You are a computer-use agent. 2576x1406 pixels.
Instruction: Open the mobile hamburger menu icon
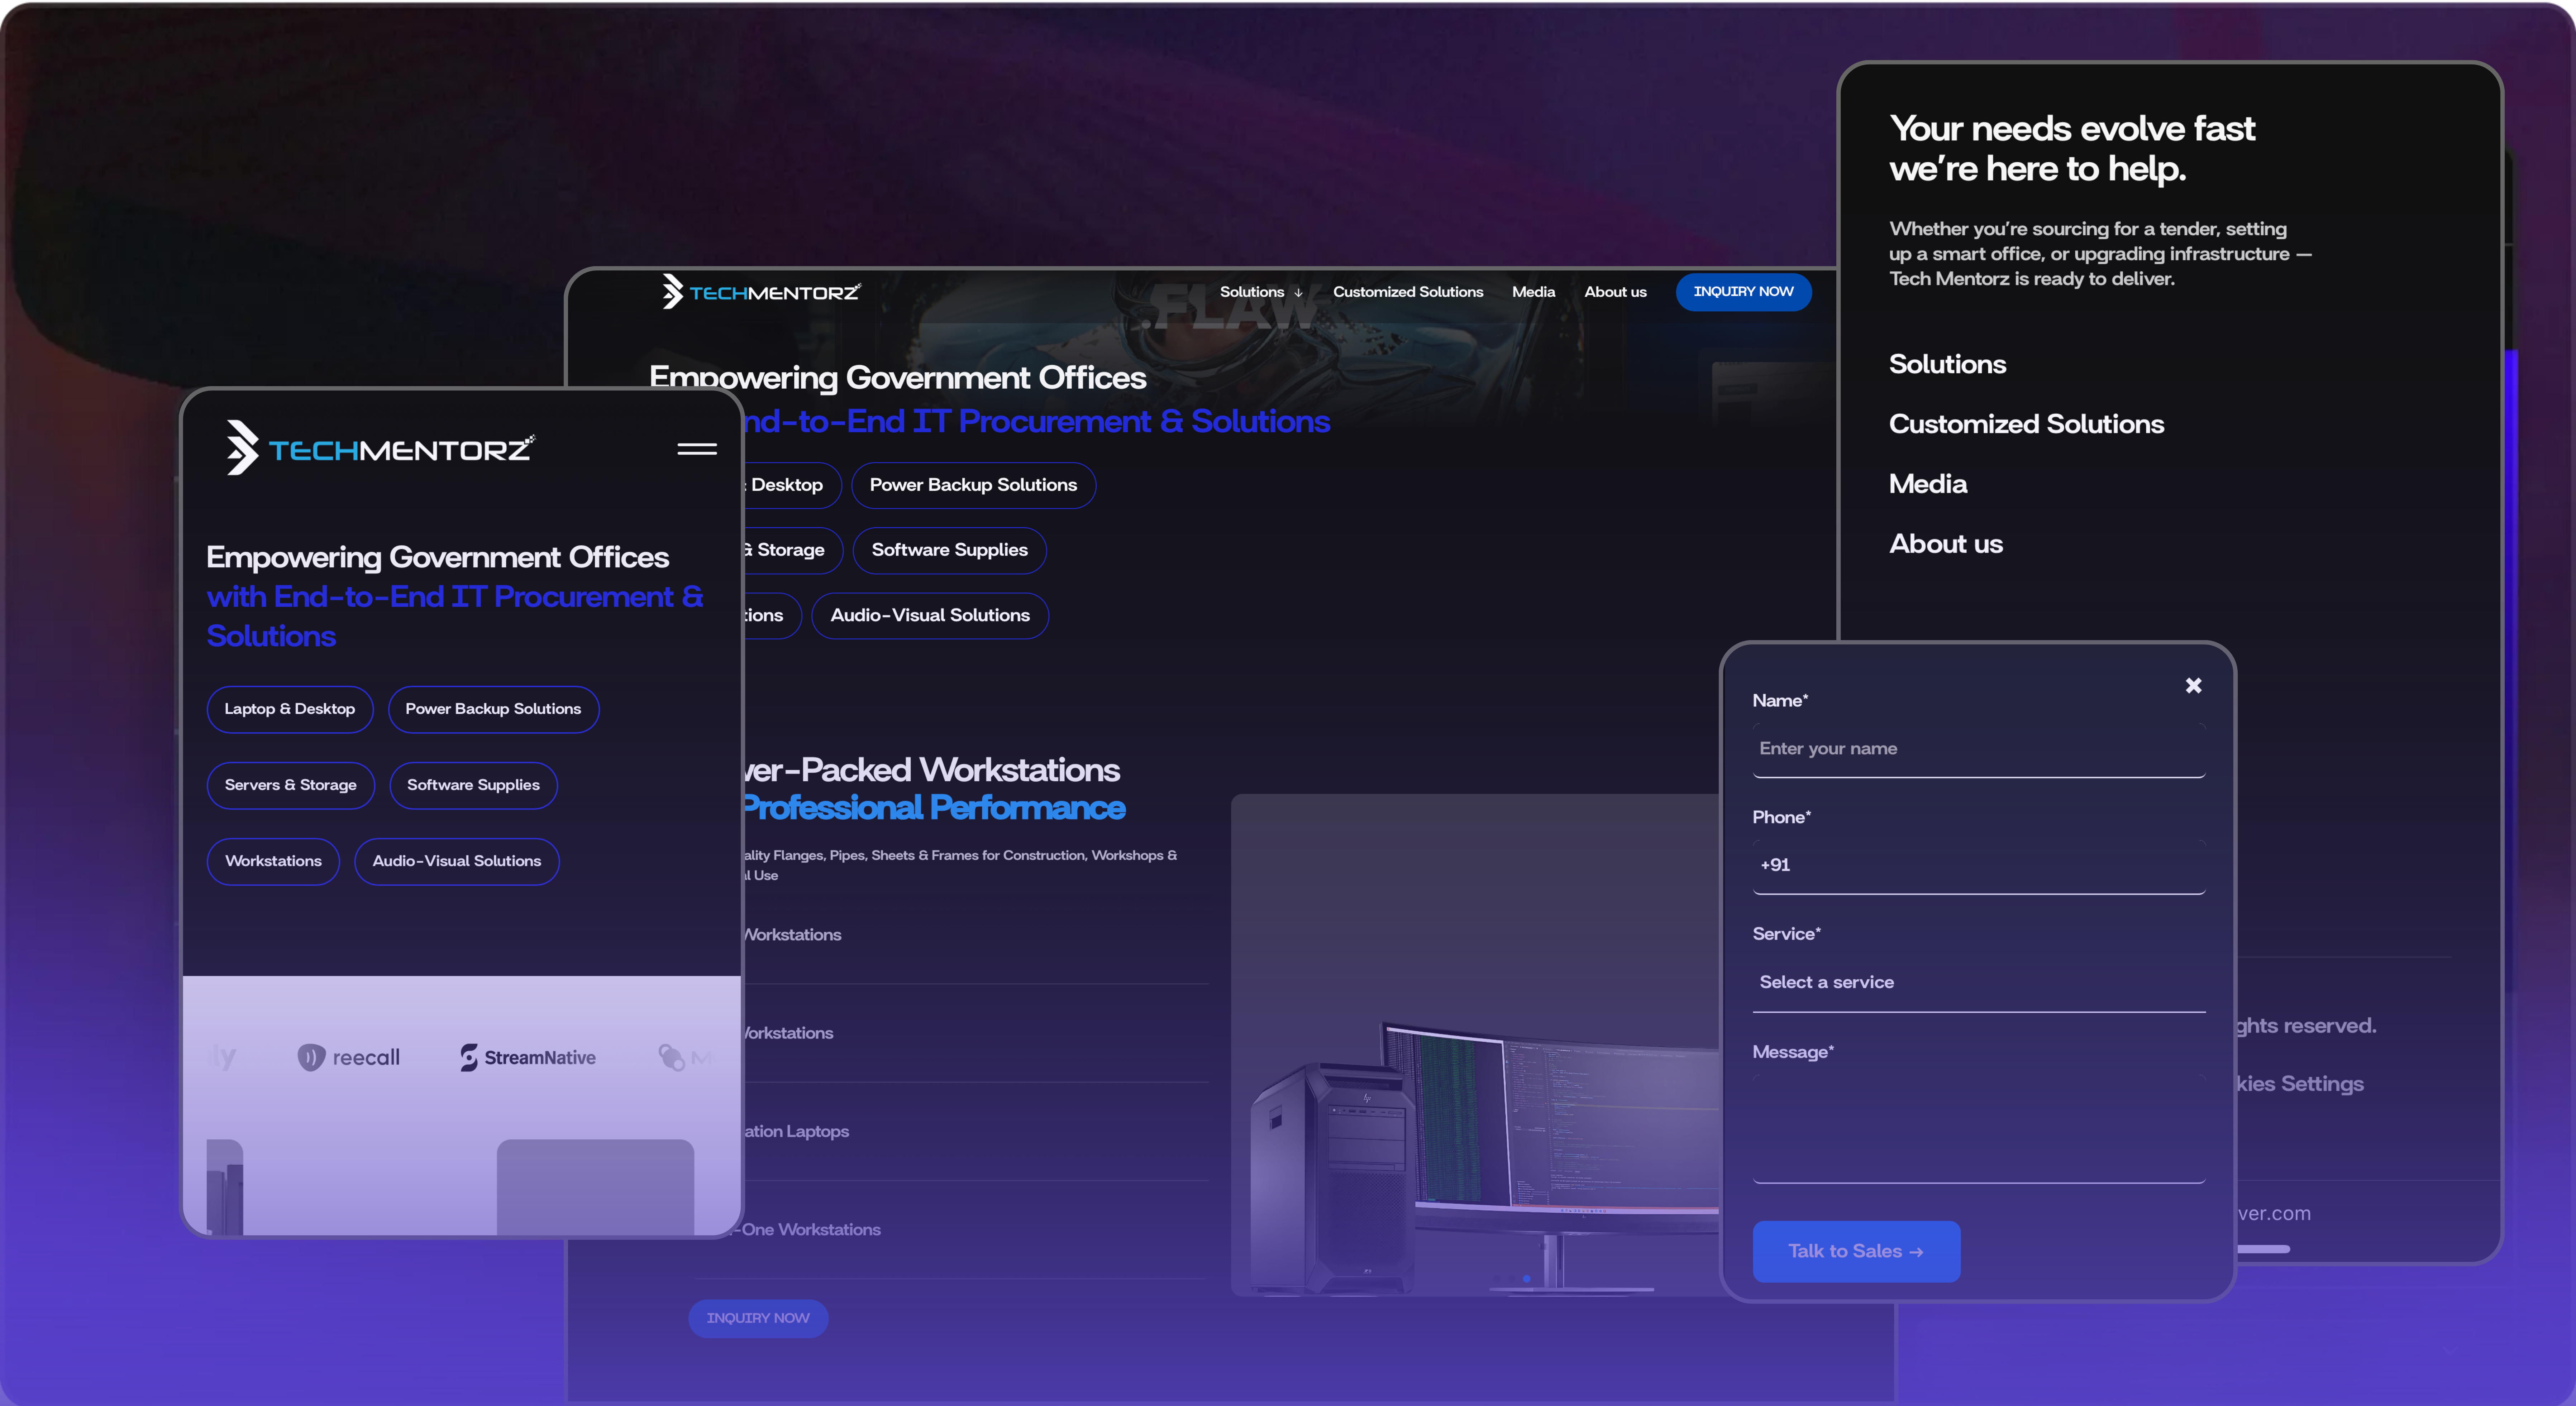(x=697, y=449)
